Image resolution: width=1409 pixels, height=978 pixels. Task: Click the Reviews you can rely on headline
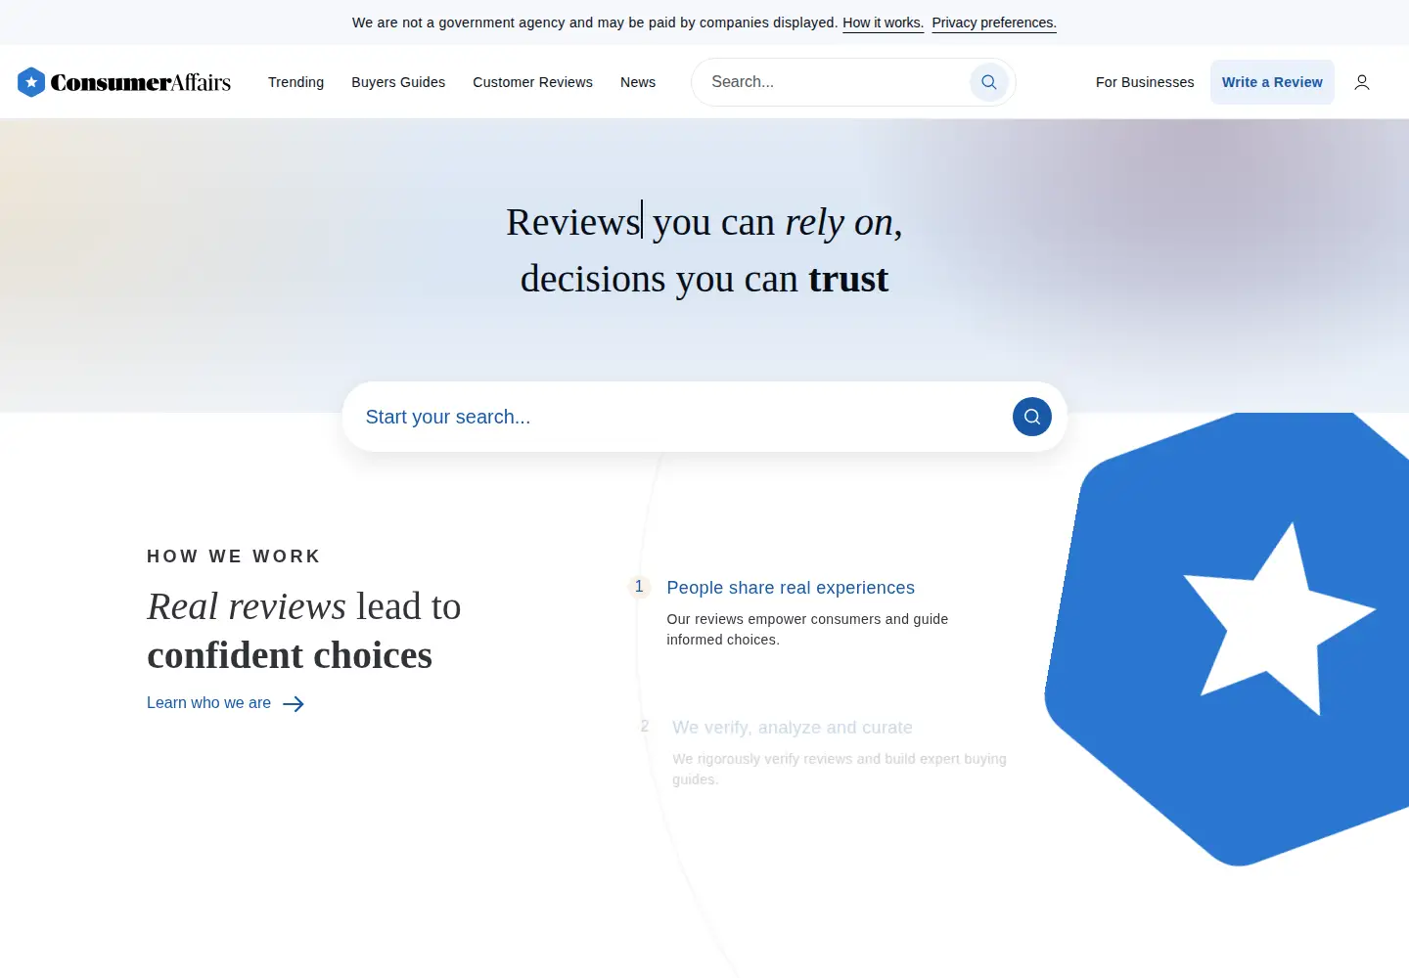pos(704,250)
